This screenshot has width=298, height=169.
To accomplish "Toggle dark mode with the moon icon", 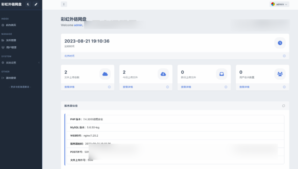I will (x=28, y=4).
